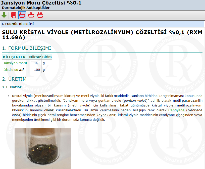Click the '2.1. Notlar' subheading
Image resolution: width=205 pixels, height=169 pixels.
(12, 87)
